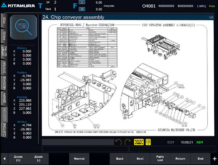Click sequence number N00000000
Image resolution: width=218 pixels, height=165 pixels.
point(166,6)
